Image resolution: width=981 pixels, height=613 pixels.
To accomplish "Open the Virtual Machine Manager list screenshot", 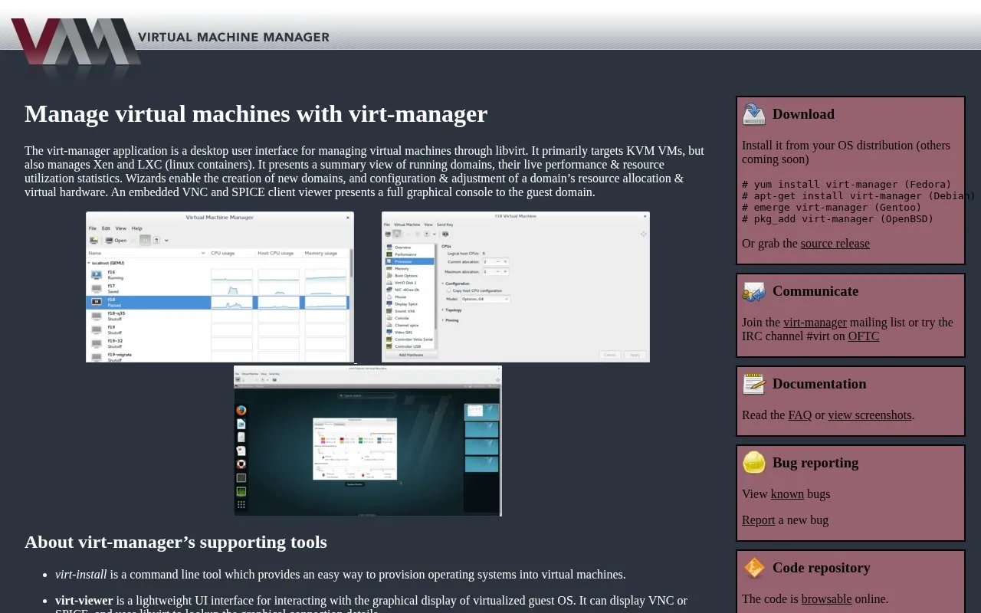I will click(x=220, y=287).
